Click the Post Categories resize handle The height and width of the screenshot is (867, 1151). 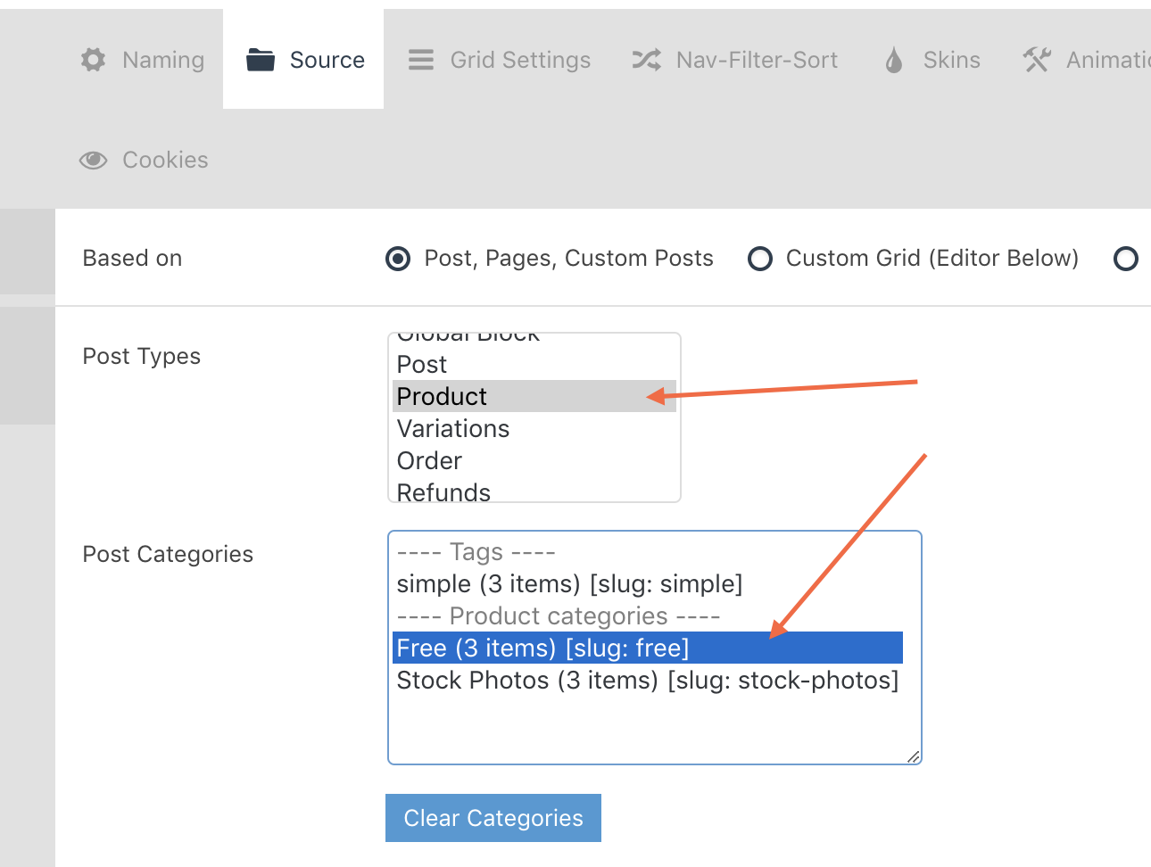913,756
